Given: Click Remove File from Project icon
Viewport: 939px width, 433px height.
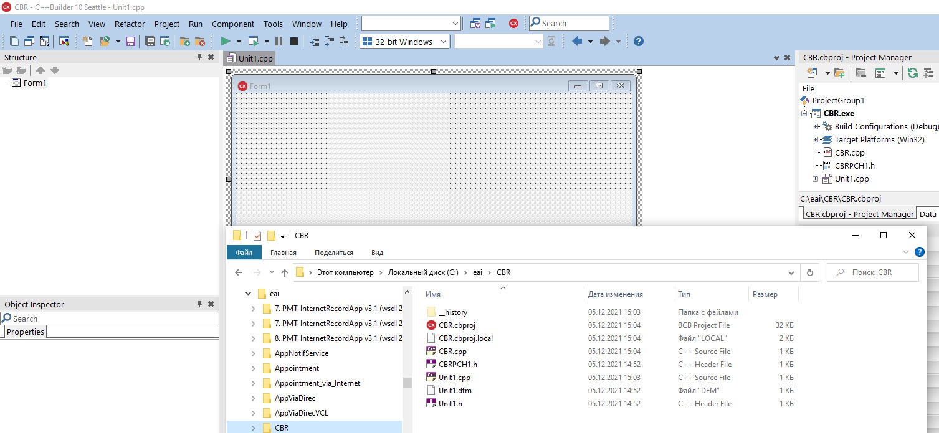Looking at the screenshot, I should (200, 41).
